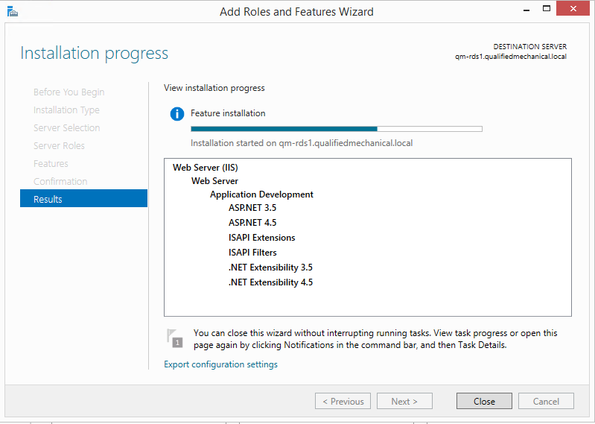The width and height of the screenshot is (595, 424).
Task: Click the Close button
Action: tap(484, 401)
